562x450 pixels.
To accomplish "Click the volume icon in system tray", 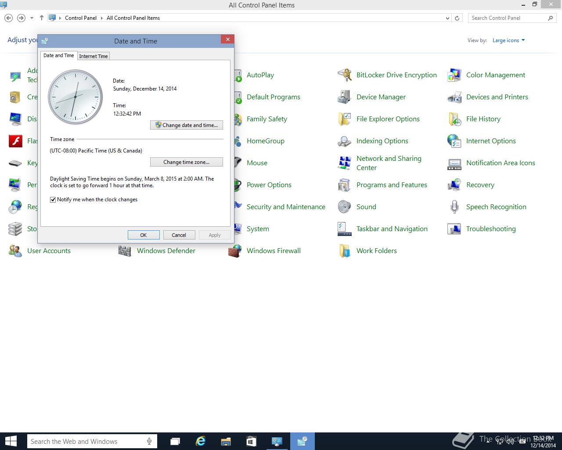I will (510, 442).
